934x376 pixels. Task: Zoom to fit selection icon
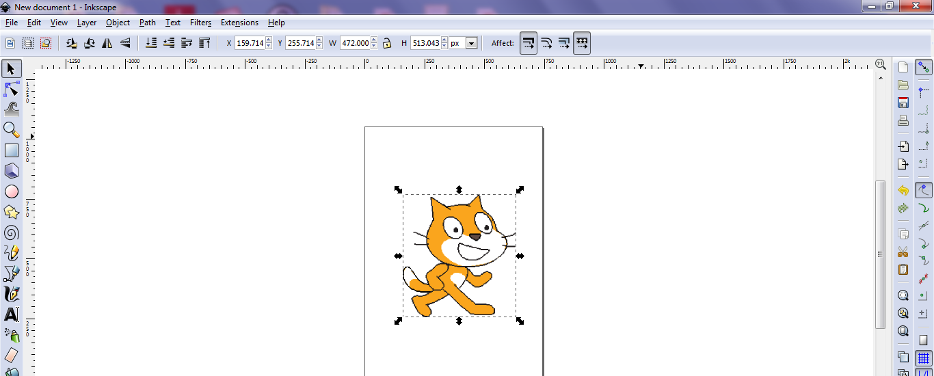point(903,295)
